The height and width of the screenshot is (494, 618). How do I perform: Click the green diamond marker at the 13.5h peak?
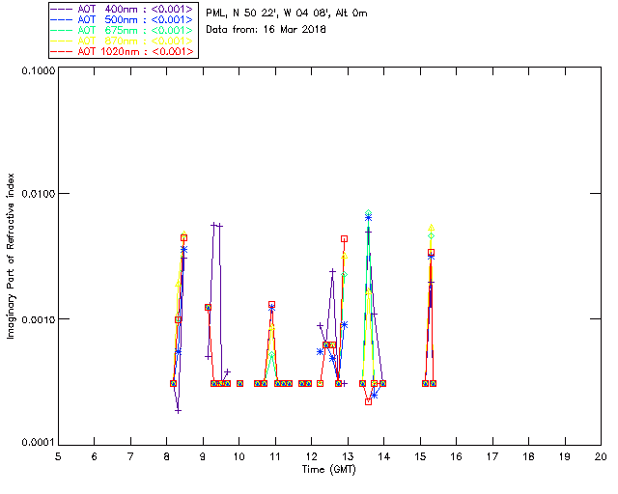point(368,213)
